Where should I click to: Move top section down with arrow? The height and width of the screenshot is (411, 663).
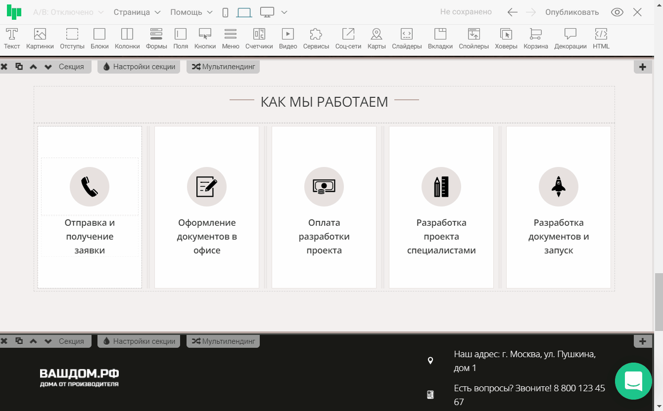click(48, 67)
